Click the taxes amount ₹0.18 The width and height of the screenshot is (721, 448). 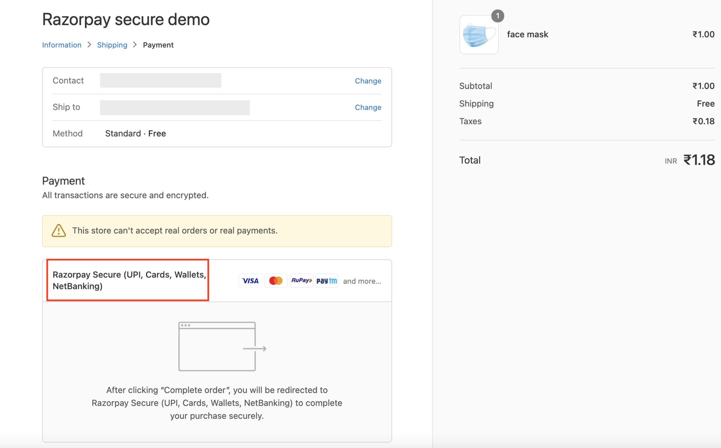click(x=703, y=121)
